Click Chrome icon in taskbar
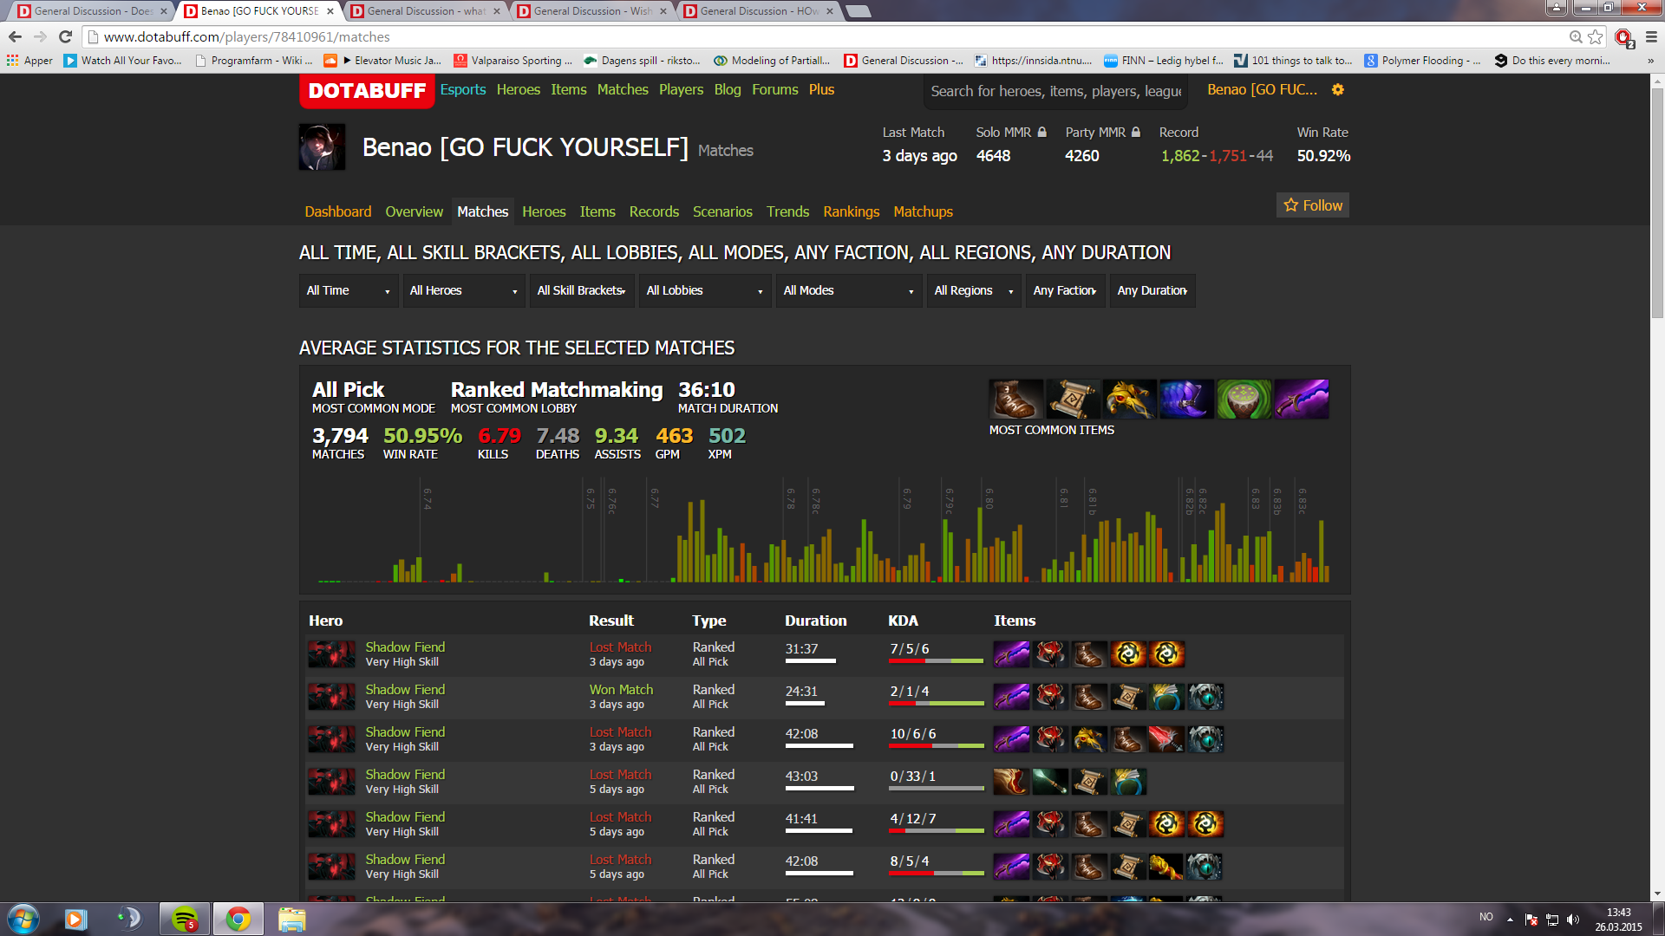 pos(238,919)
